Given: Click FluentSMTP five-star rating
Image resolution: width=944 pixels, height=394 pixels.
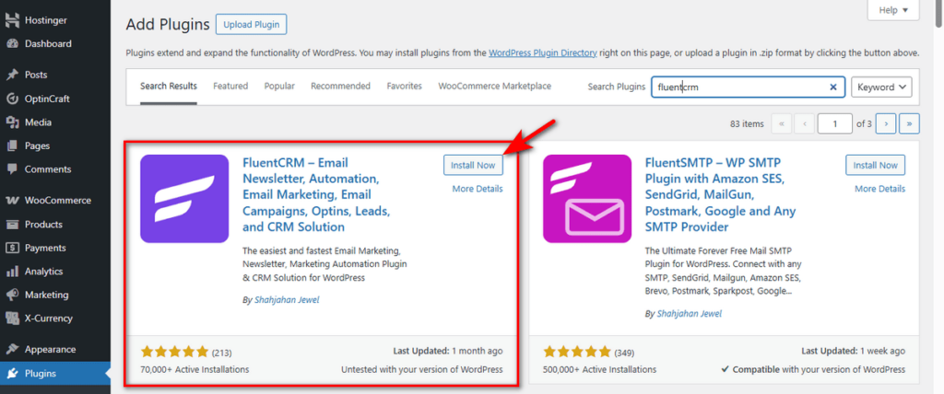Looking at the screenshot, I should click(x=577, y=352).
